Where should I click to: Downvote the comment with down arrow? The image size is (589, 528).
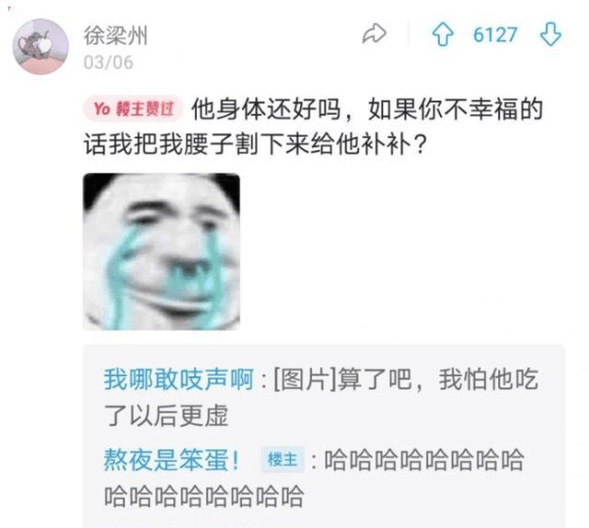[x=550, y=34]
